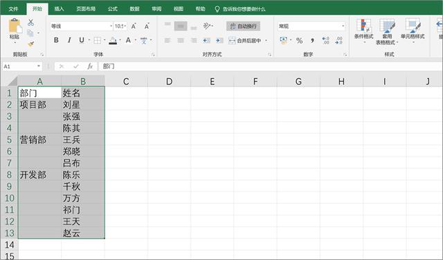
Task: Switch to the 页面布局 tab
Action: pos(86,9)
